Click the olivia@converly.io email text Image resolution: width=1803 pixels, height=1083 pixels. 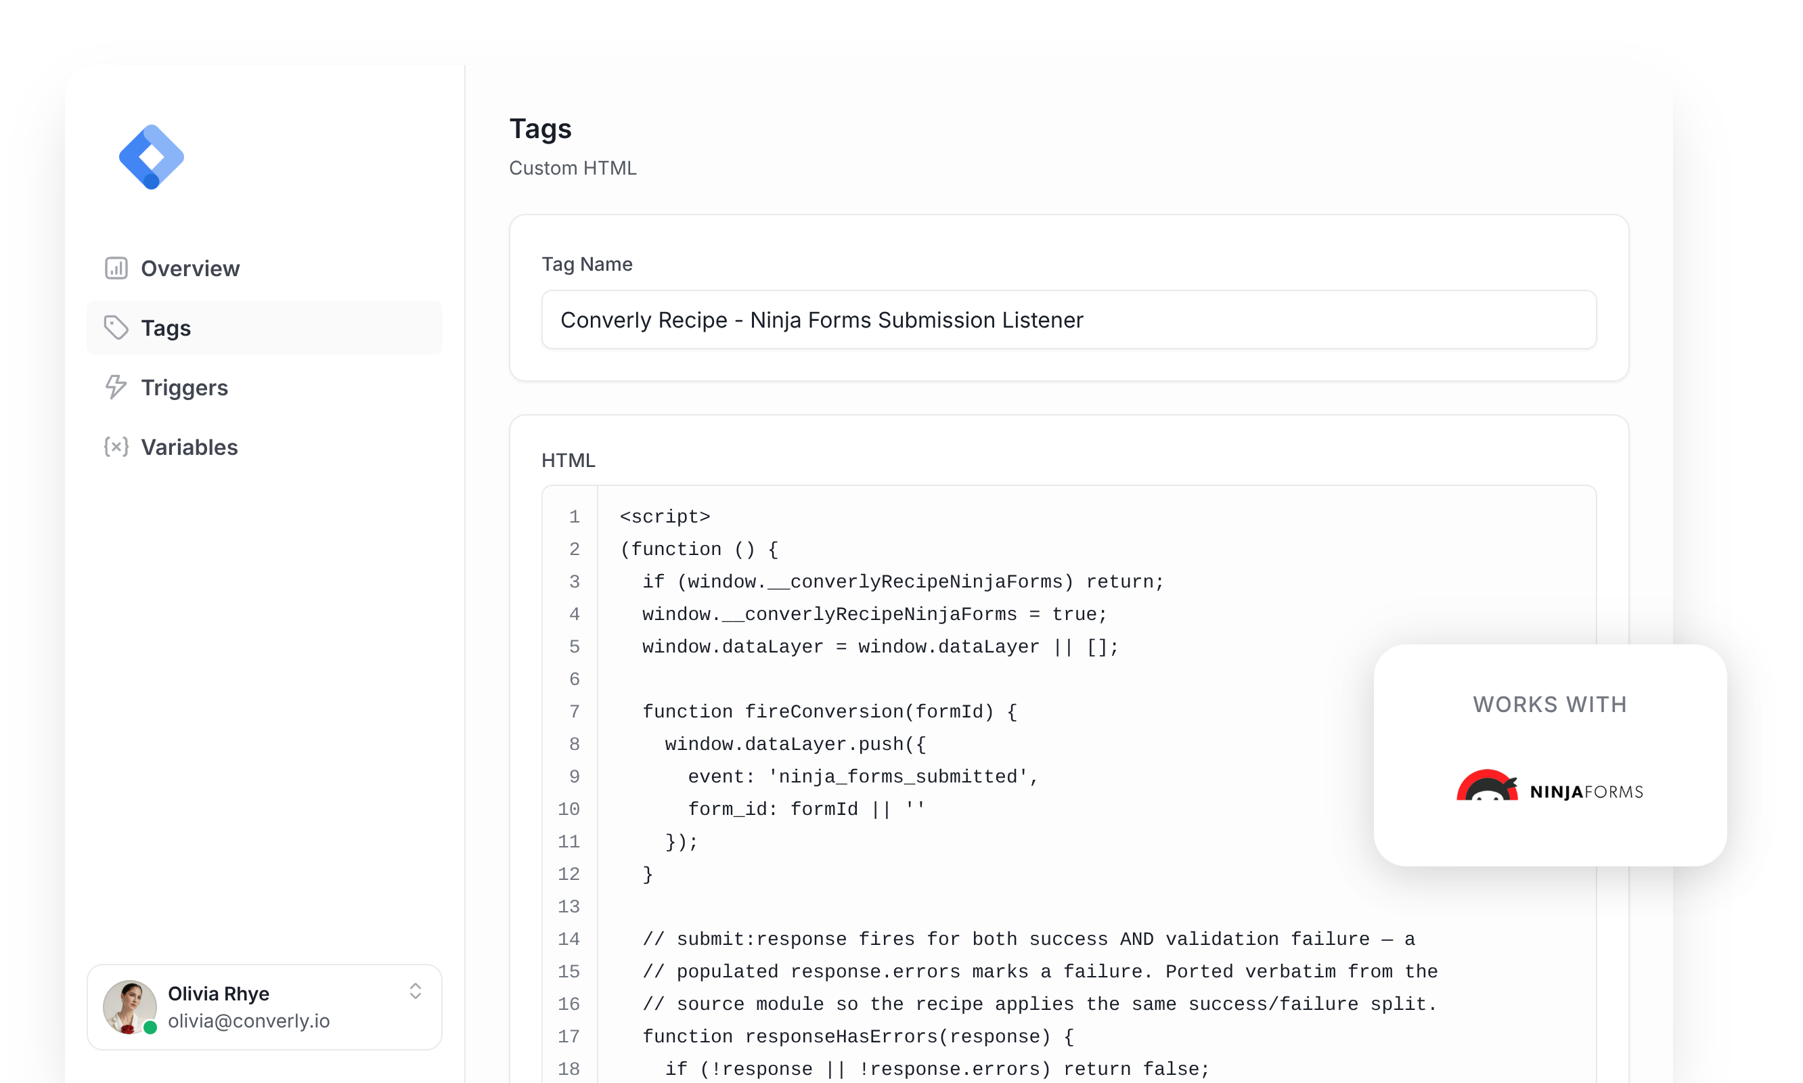pyautogui.click(x=249, y=1020)
